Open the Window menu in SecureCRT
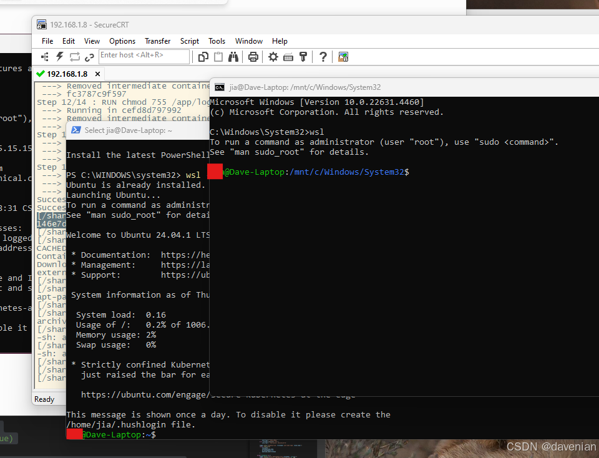This screenshot has width=599, height=458. pos(249,41)
